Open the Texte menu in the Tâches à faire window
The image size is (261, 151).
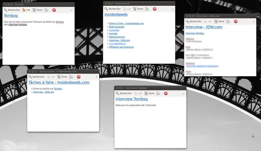pos(62,77)
